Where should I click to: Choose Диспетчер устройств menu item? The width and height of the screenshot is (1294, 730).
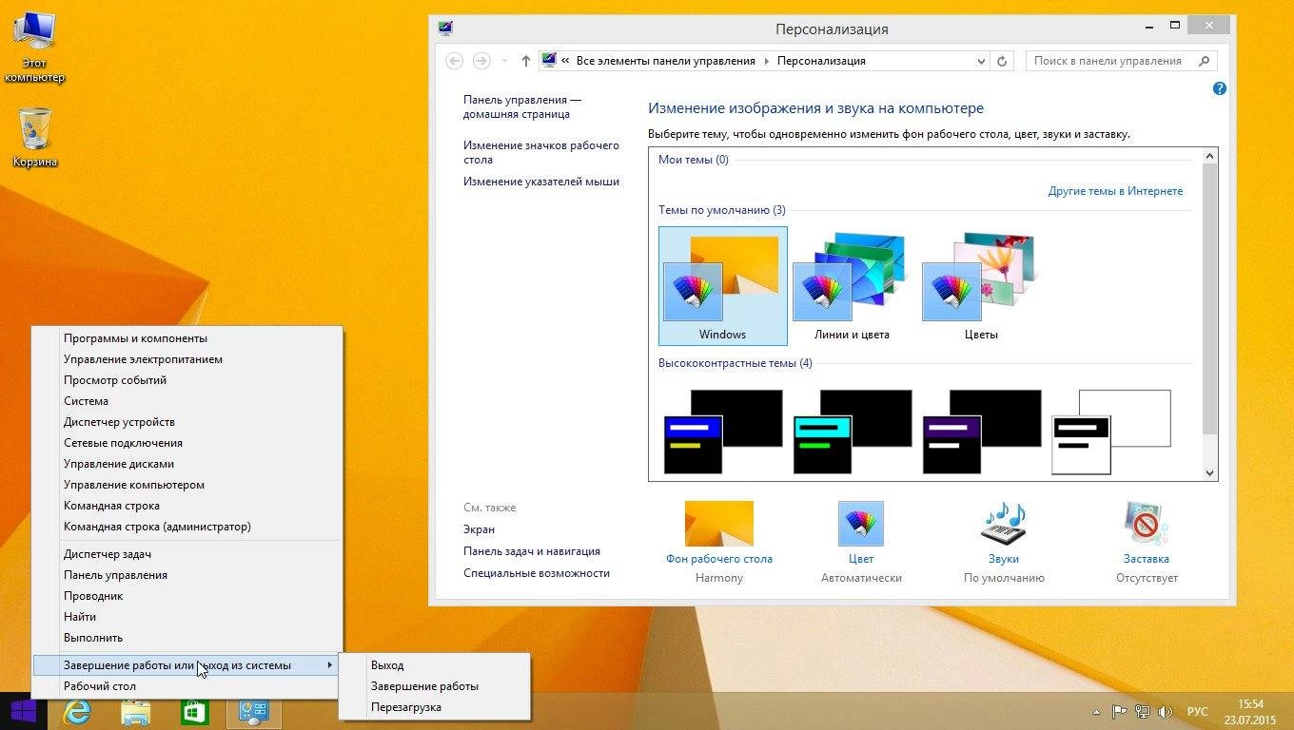(x=187, y=422)
